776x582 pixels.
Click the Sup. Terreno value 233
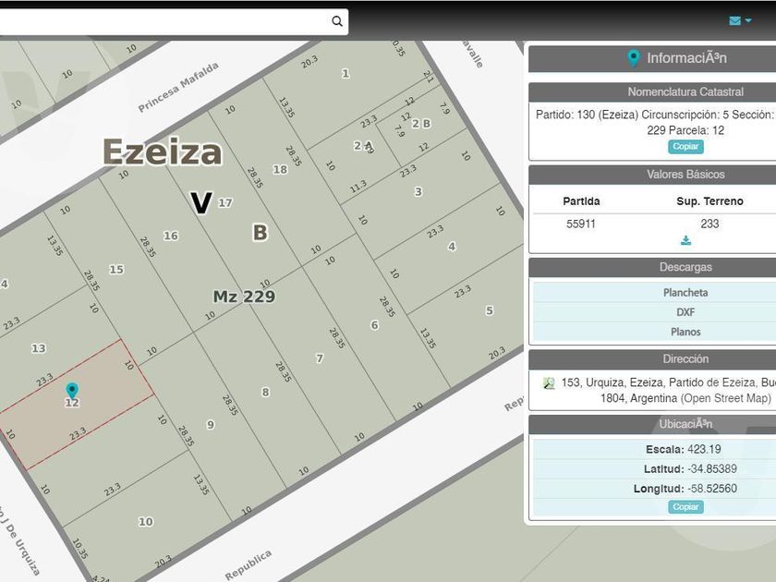tap(709, 224)
